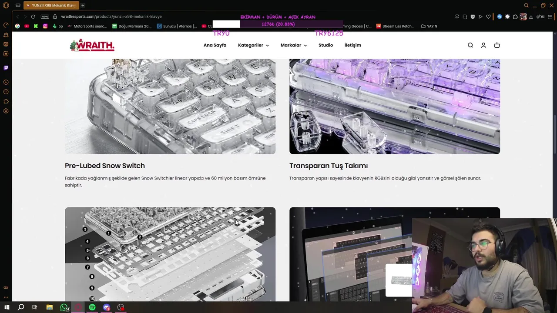
Task: Open sidebar settings gear icon
Action: tap(6, 111)
